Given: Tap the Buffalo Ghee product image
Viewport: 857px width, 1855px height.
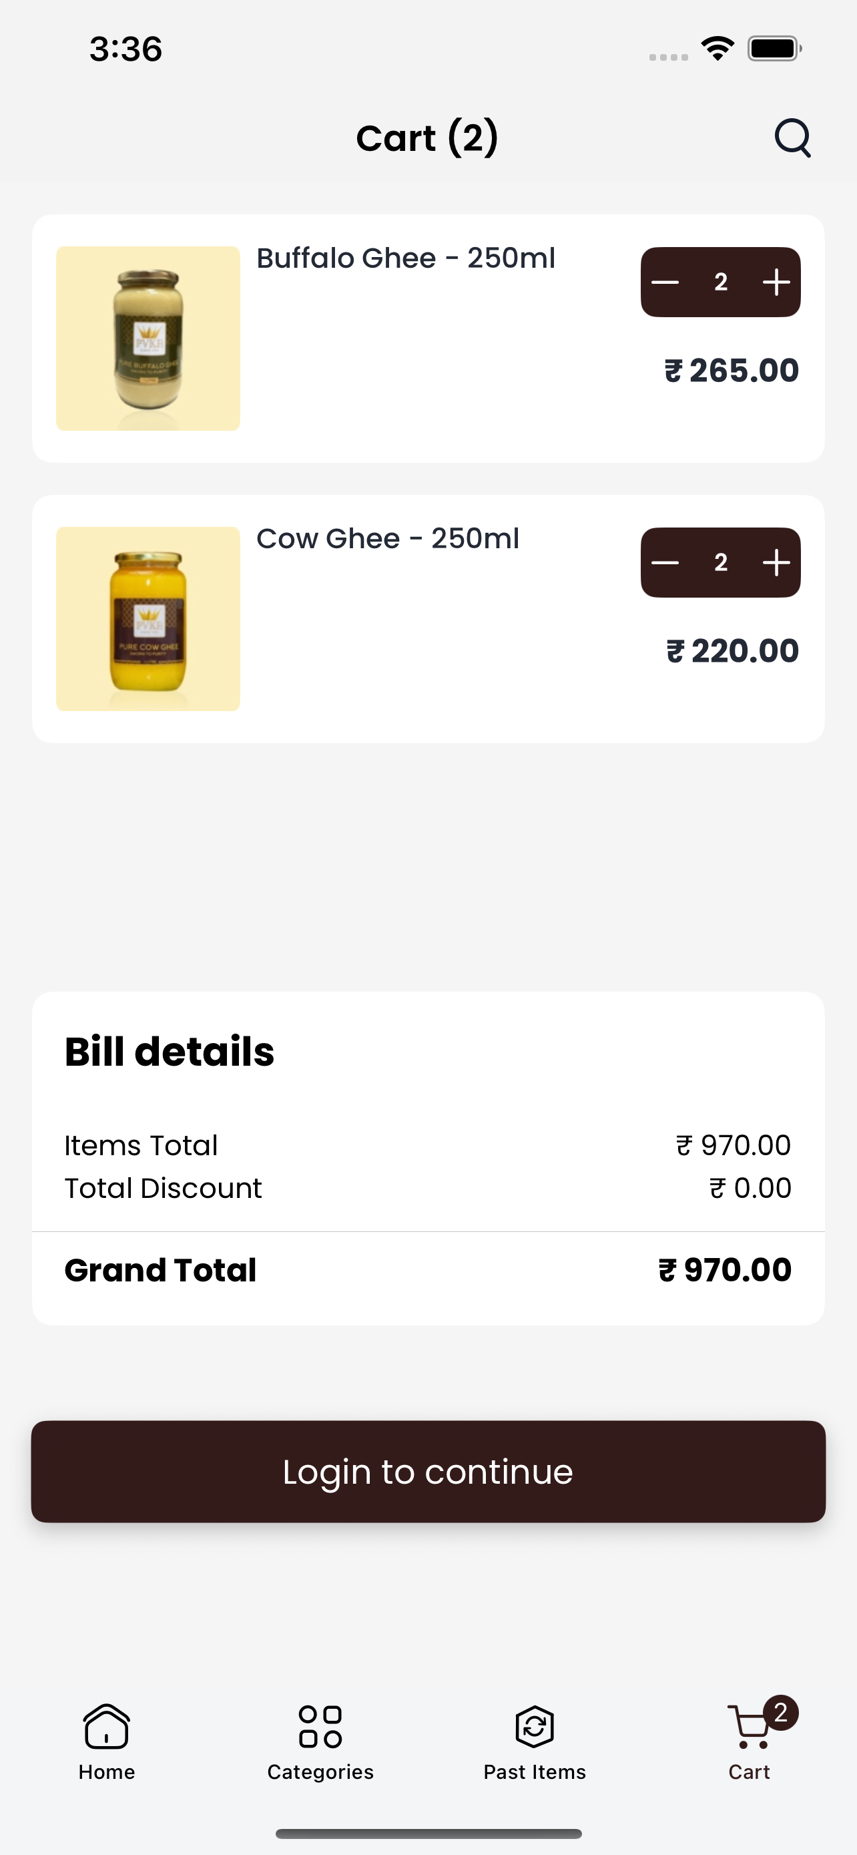Looking at the screenshot, I should pos(148,339).
